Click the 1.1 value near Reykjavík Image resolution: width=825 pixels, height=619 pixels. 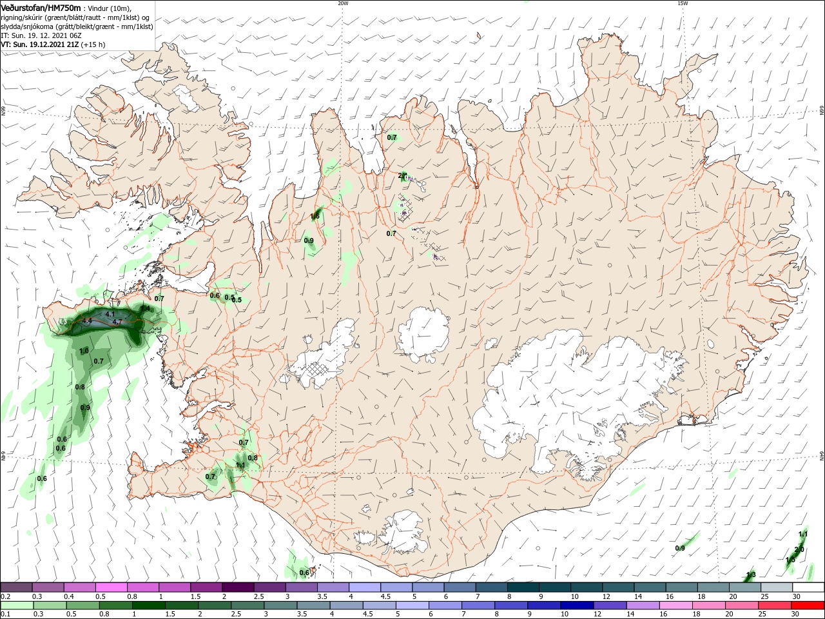pos(240,465)
